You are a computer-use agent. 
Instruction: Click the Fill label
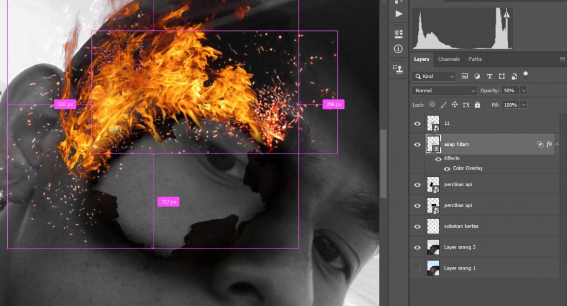[x=496, y=104]
